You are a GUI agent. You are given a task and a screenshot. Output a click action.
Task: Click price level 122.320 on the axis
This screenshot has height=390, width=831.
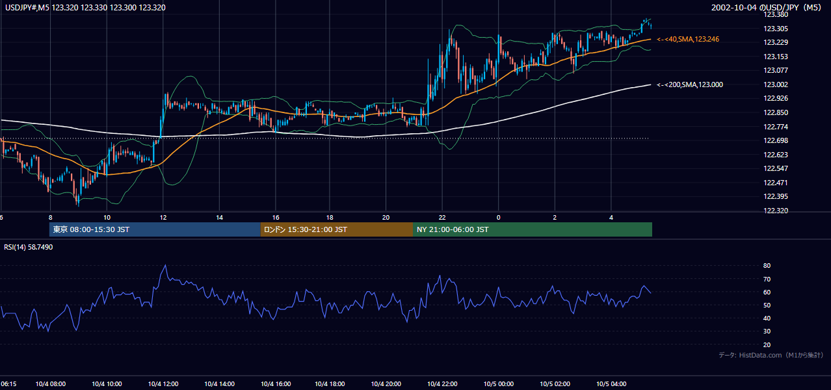tap(776, 211)
